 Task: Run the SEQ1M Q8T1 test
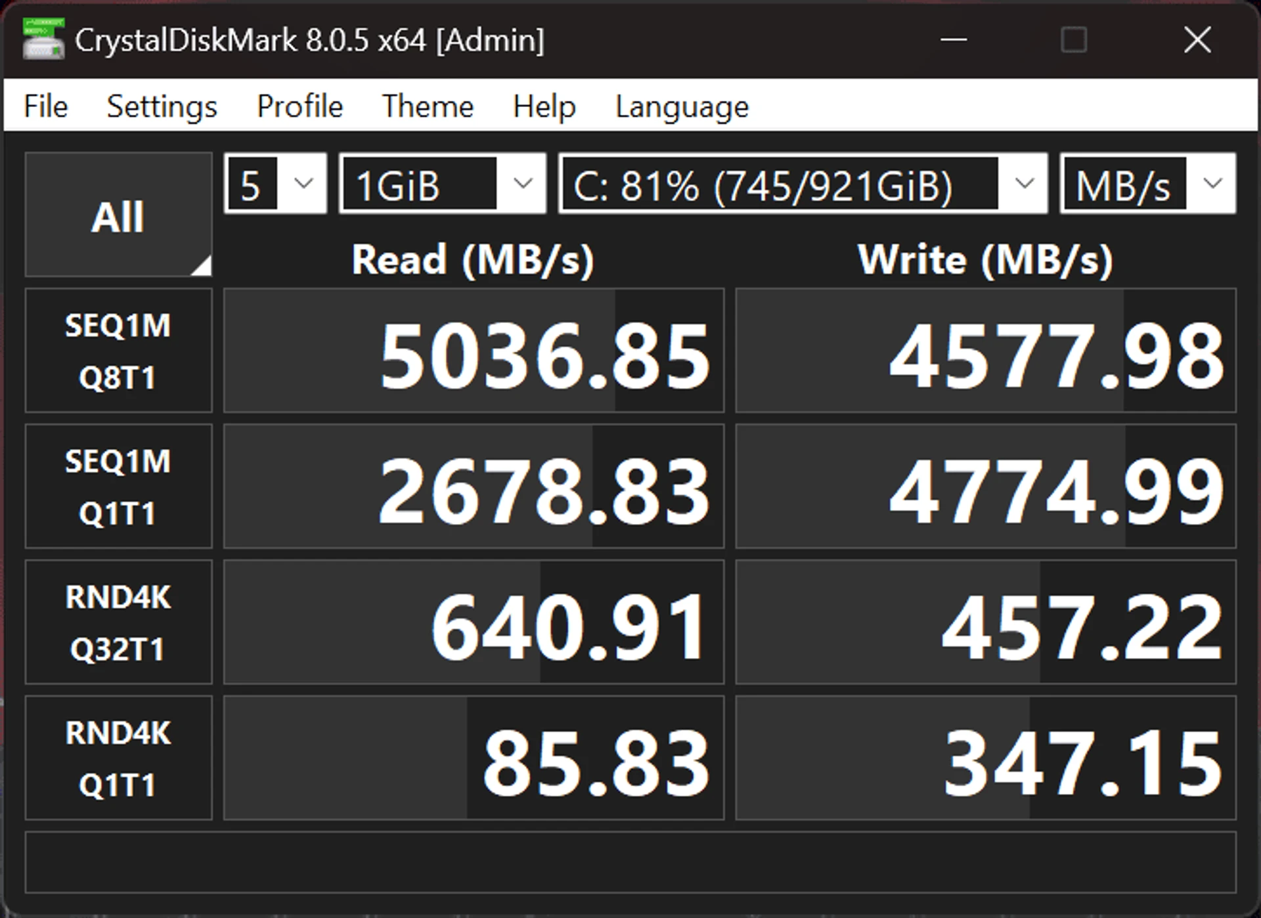[x=118, y=351]
